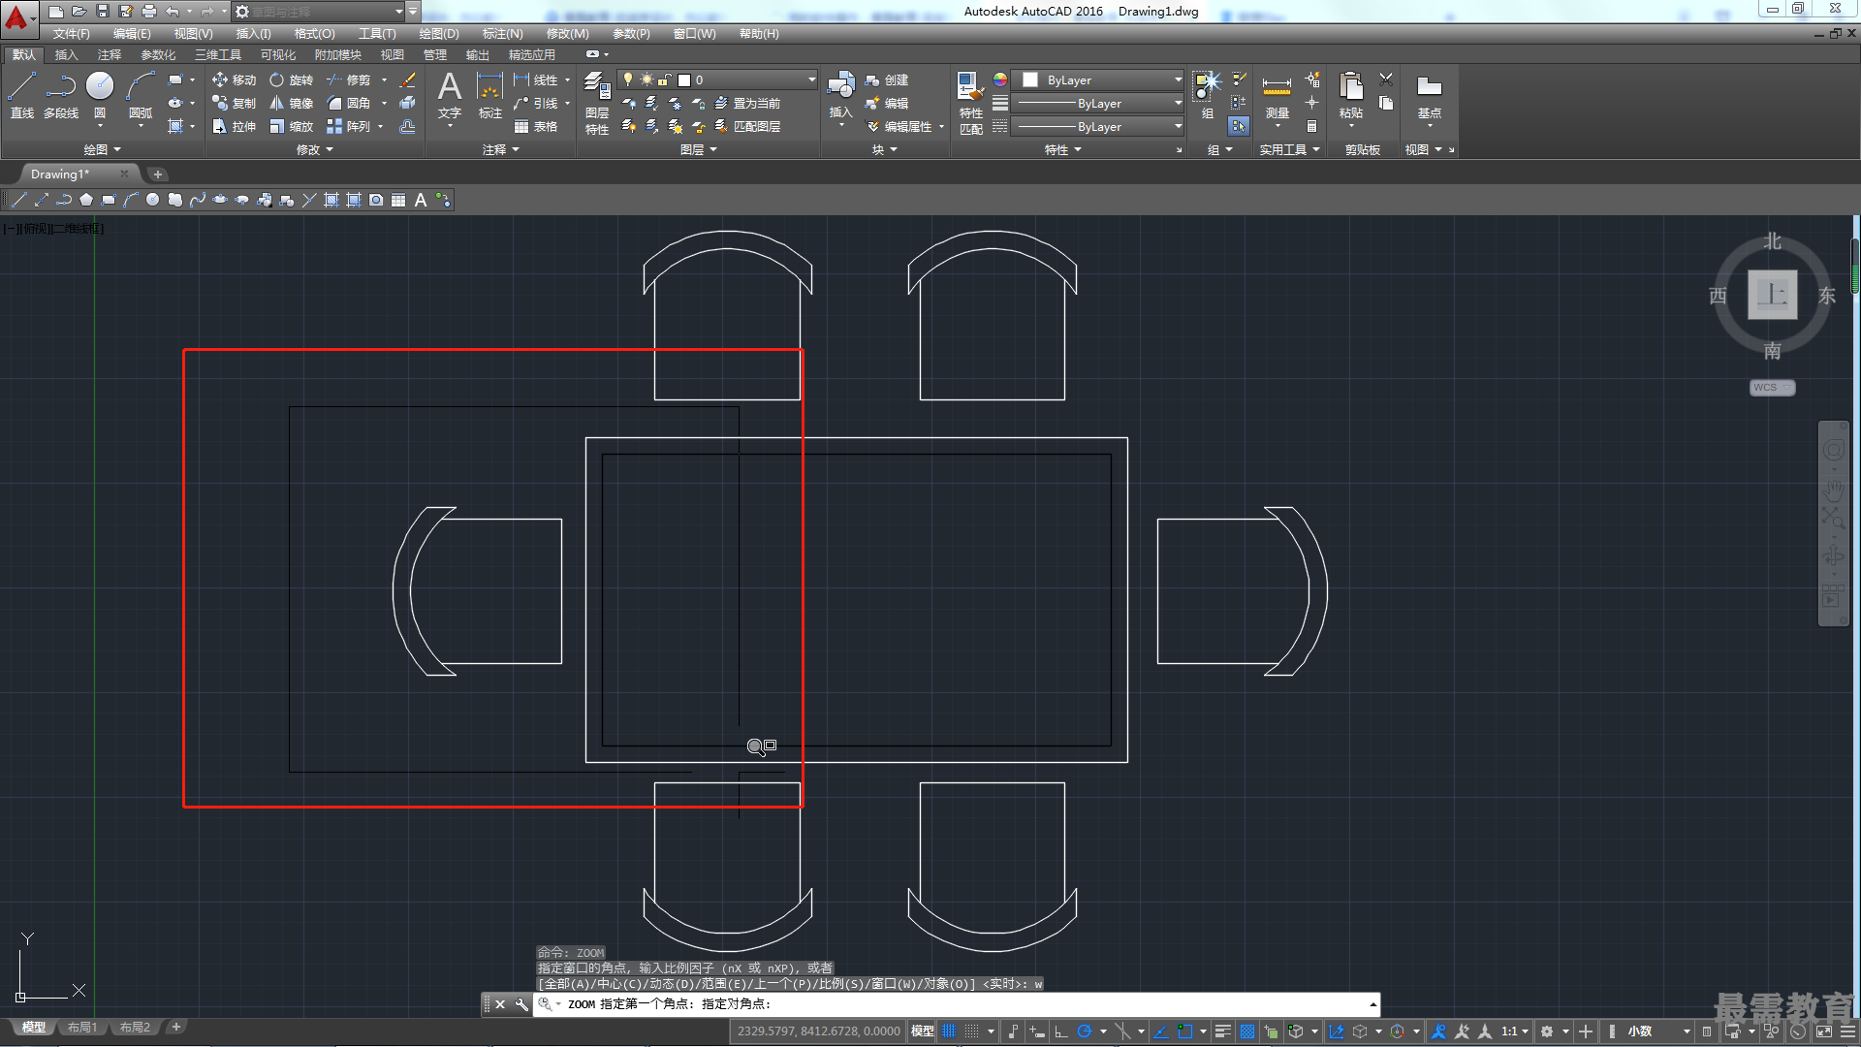This screenshot has height=1047, width=1861.
Task: Open the lineweight ByLayer dropdown
Action: point(1098,103)
